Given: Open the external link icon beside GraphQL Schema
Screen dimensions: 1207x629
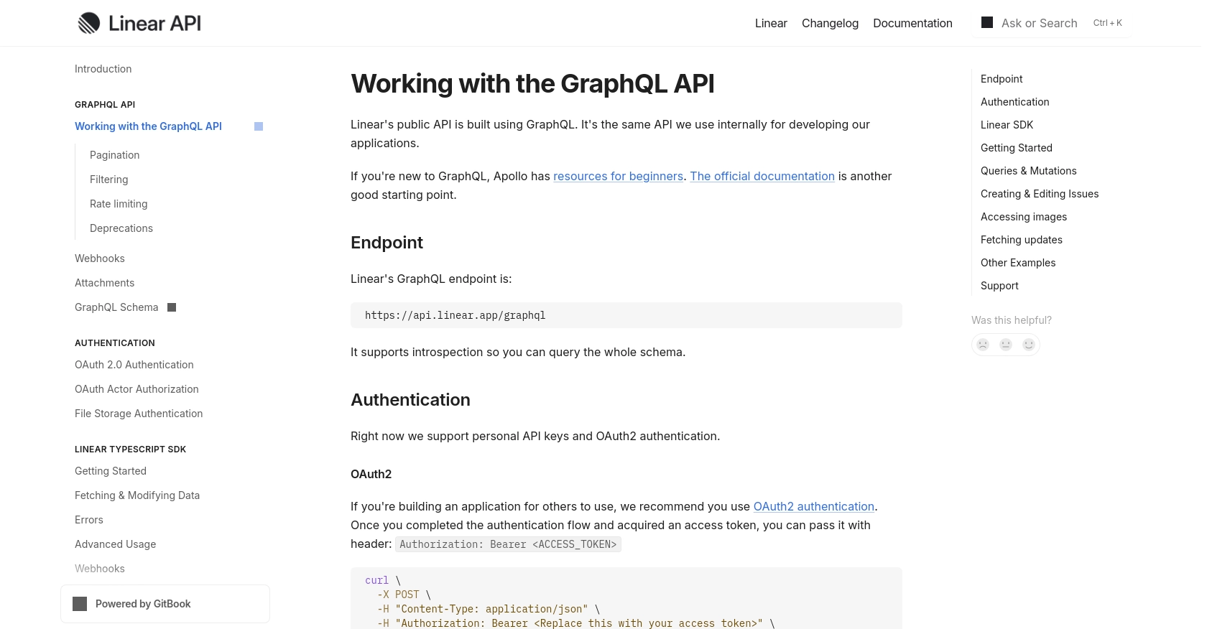Looking at the screenshot, I should pos(172,307).
